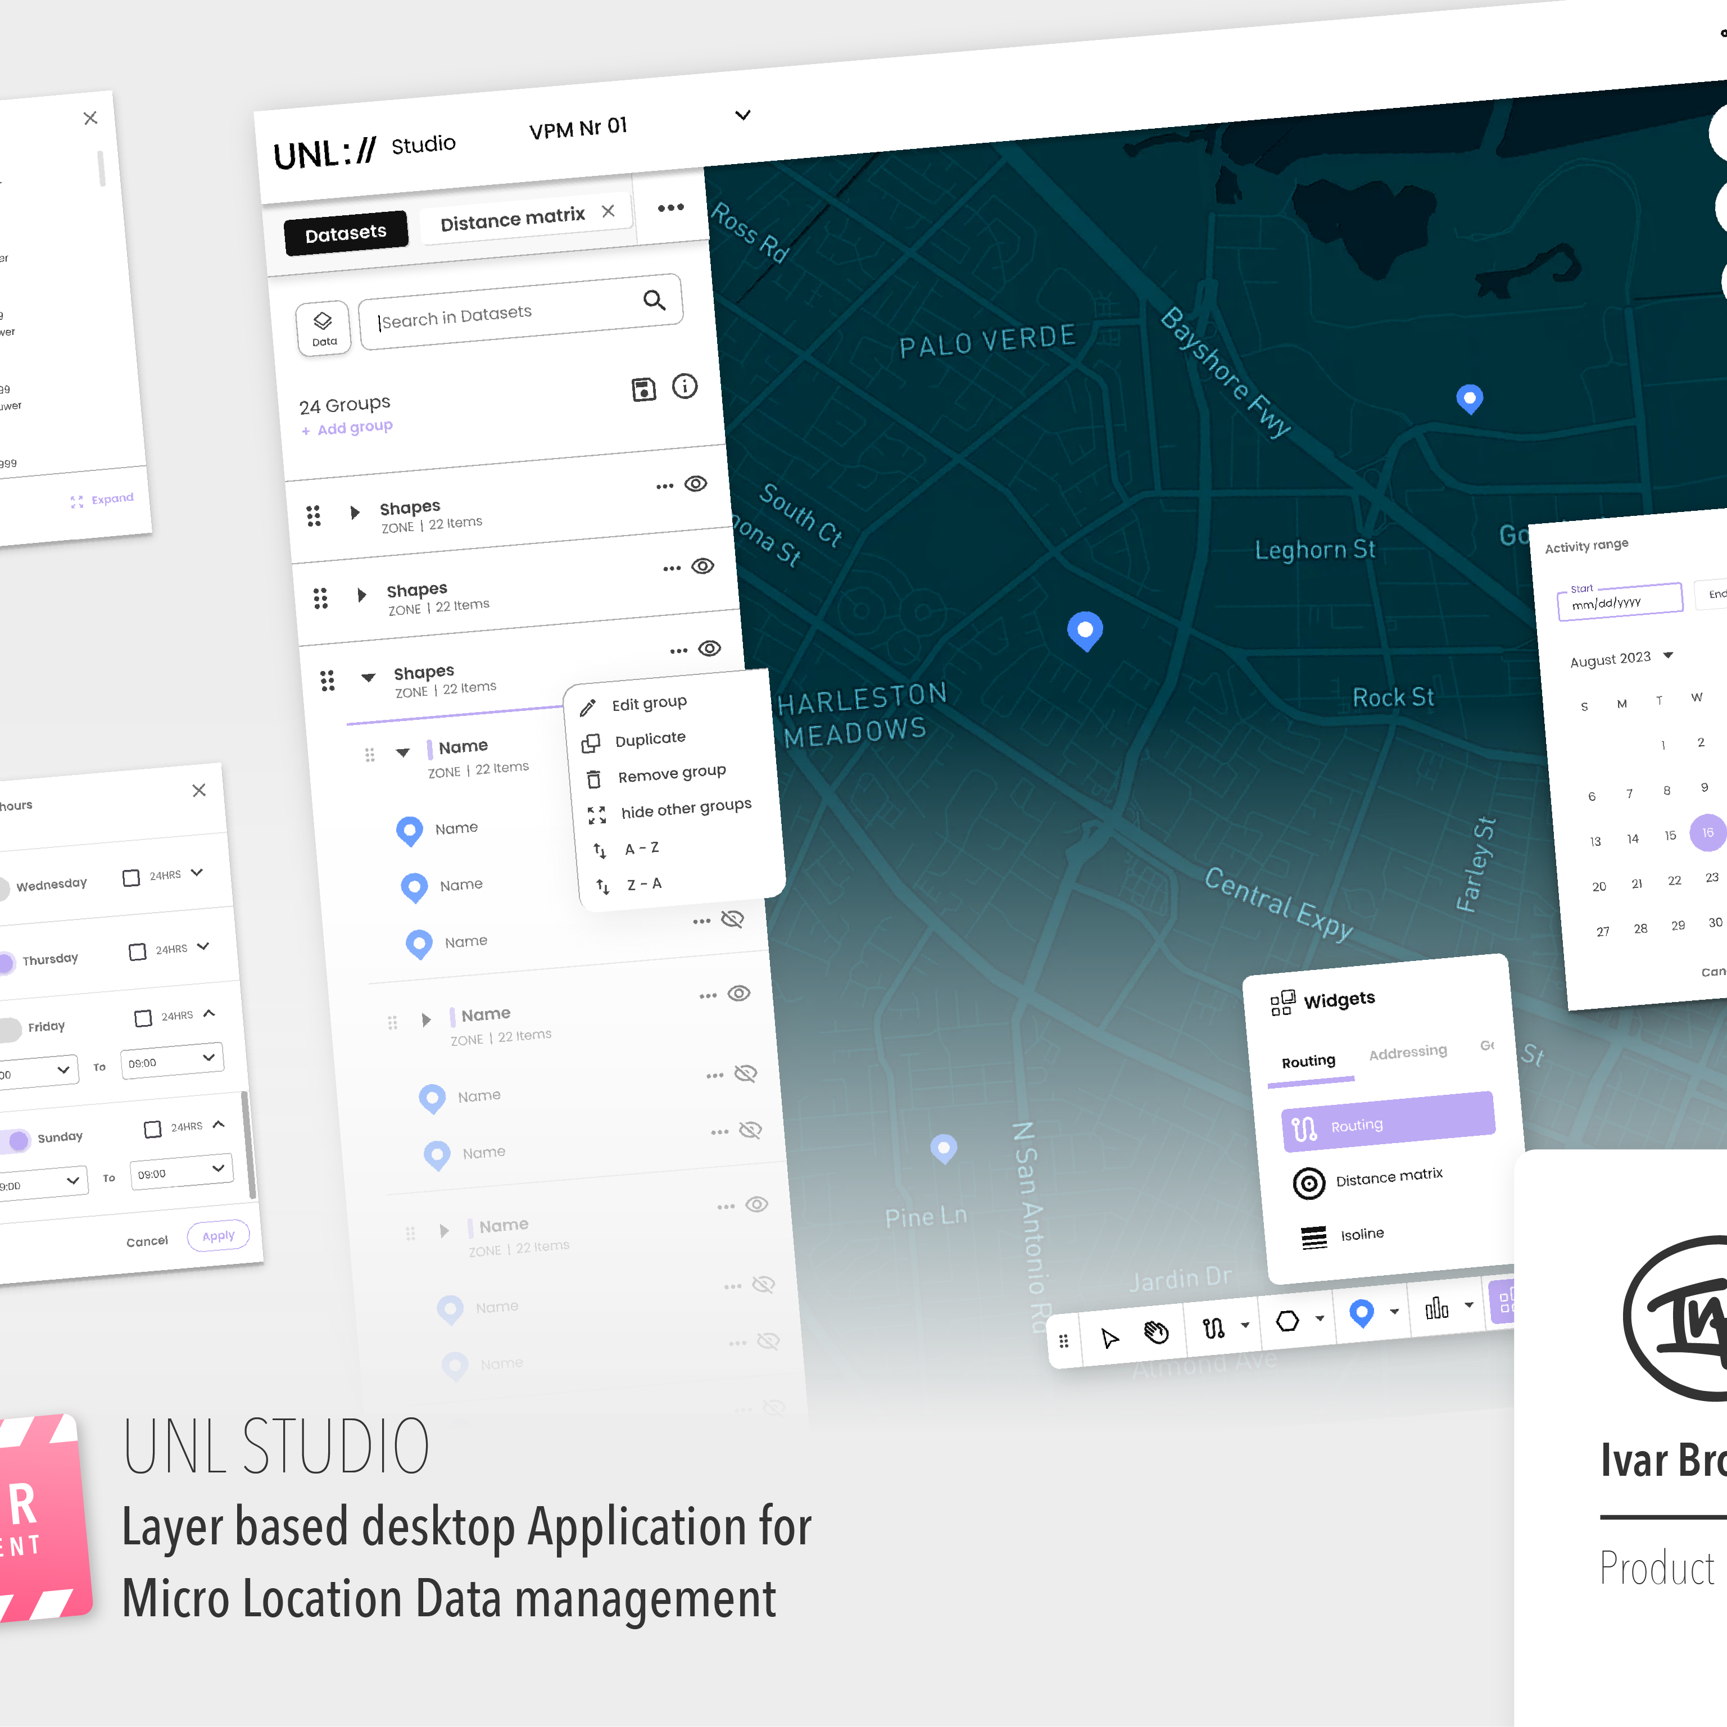The height and width of the screenshot is (1727, 1727).
Task: Click the search magnifier icon in Datasets
Action: coord(654,300)
